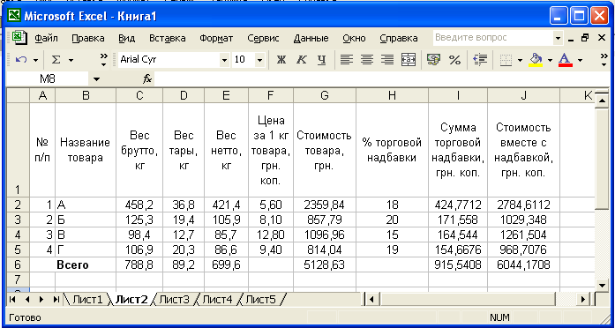This screenshot has height=328, width=615.
Task: Switch to Лист5 sheet tab
Action: pyautogui.click(x=261, y=300)
